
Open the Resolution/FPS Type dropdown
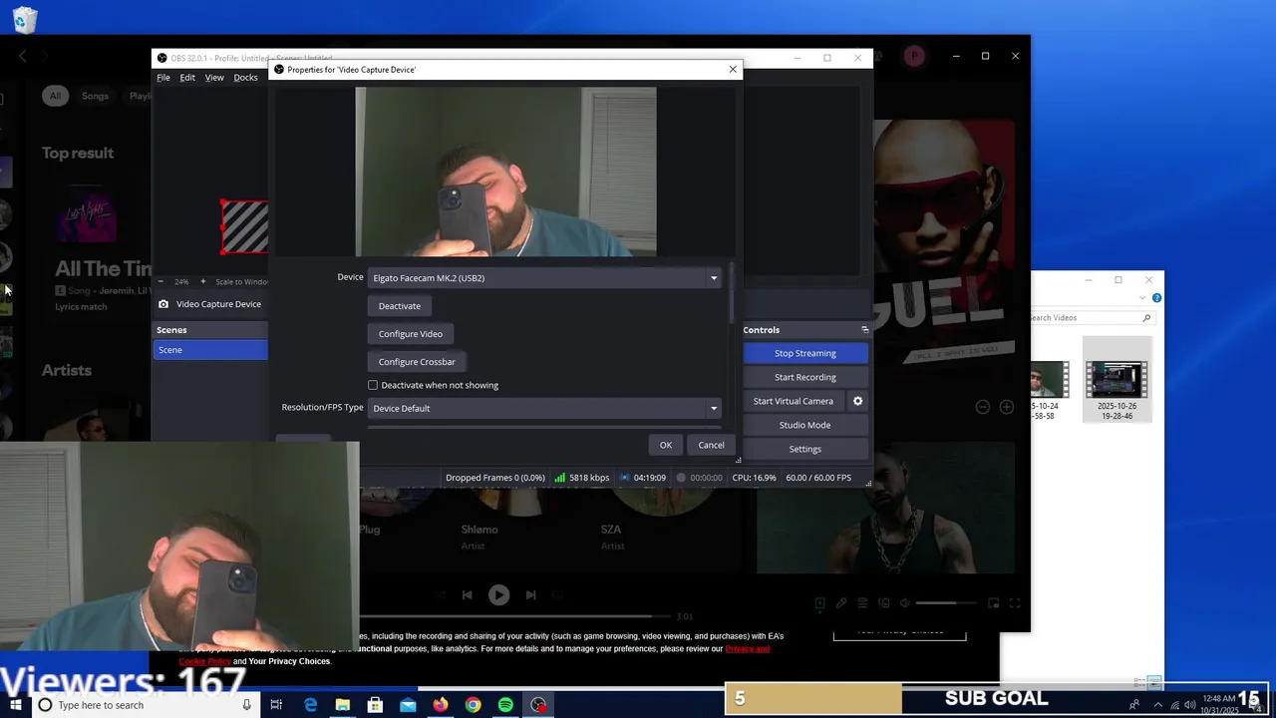tap(544, 408)
